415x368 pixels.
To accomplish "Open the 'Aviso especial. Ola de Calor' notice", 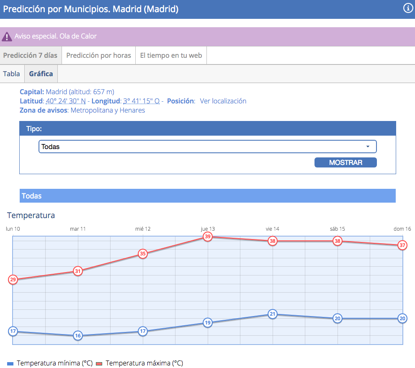I will tap(55, 36).
